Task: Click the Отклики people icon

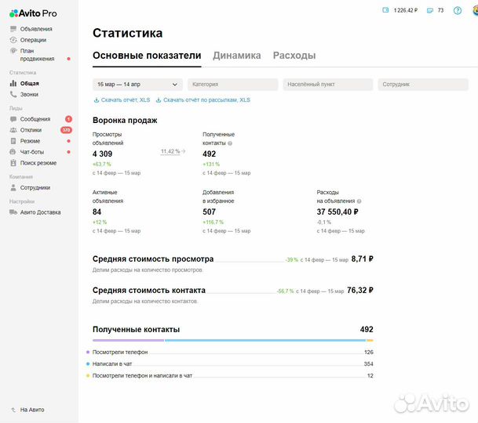Action: 13,130
